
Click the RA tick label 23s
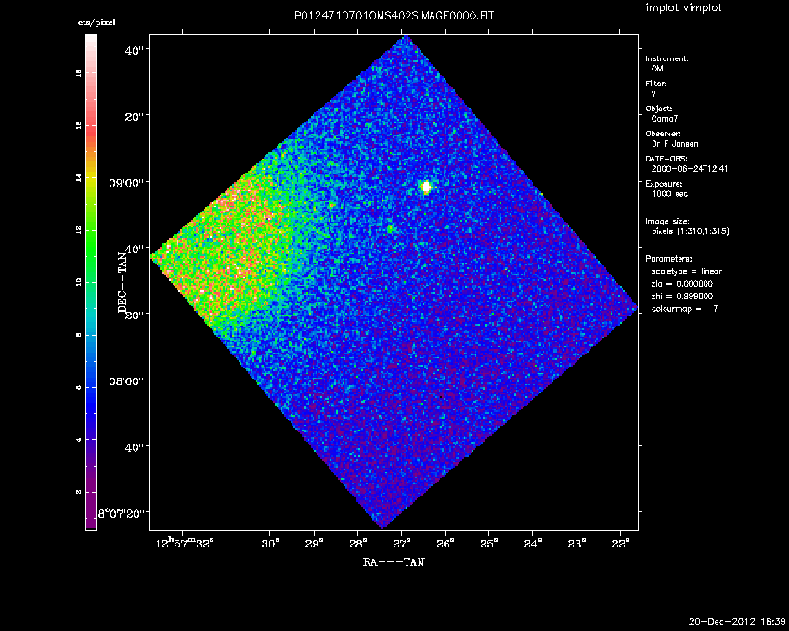coord(577,544)
